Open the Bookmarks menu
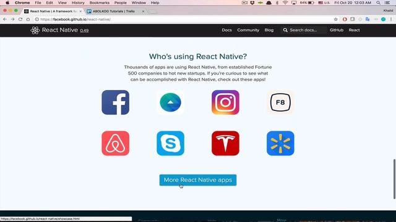396x222 pixels. pyautogui.click(x=99, y=2)
